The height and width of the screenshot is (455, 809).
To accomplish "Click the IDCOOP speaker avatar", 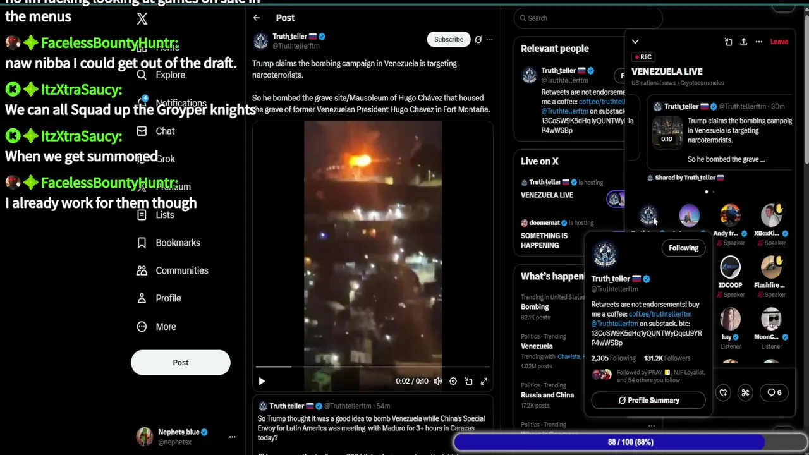I will (730, 267).
